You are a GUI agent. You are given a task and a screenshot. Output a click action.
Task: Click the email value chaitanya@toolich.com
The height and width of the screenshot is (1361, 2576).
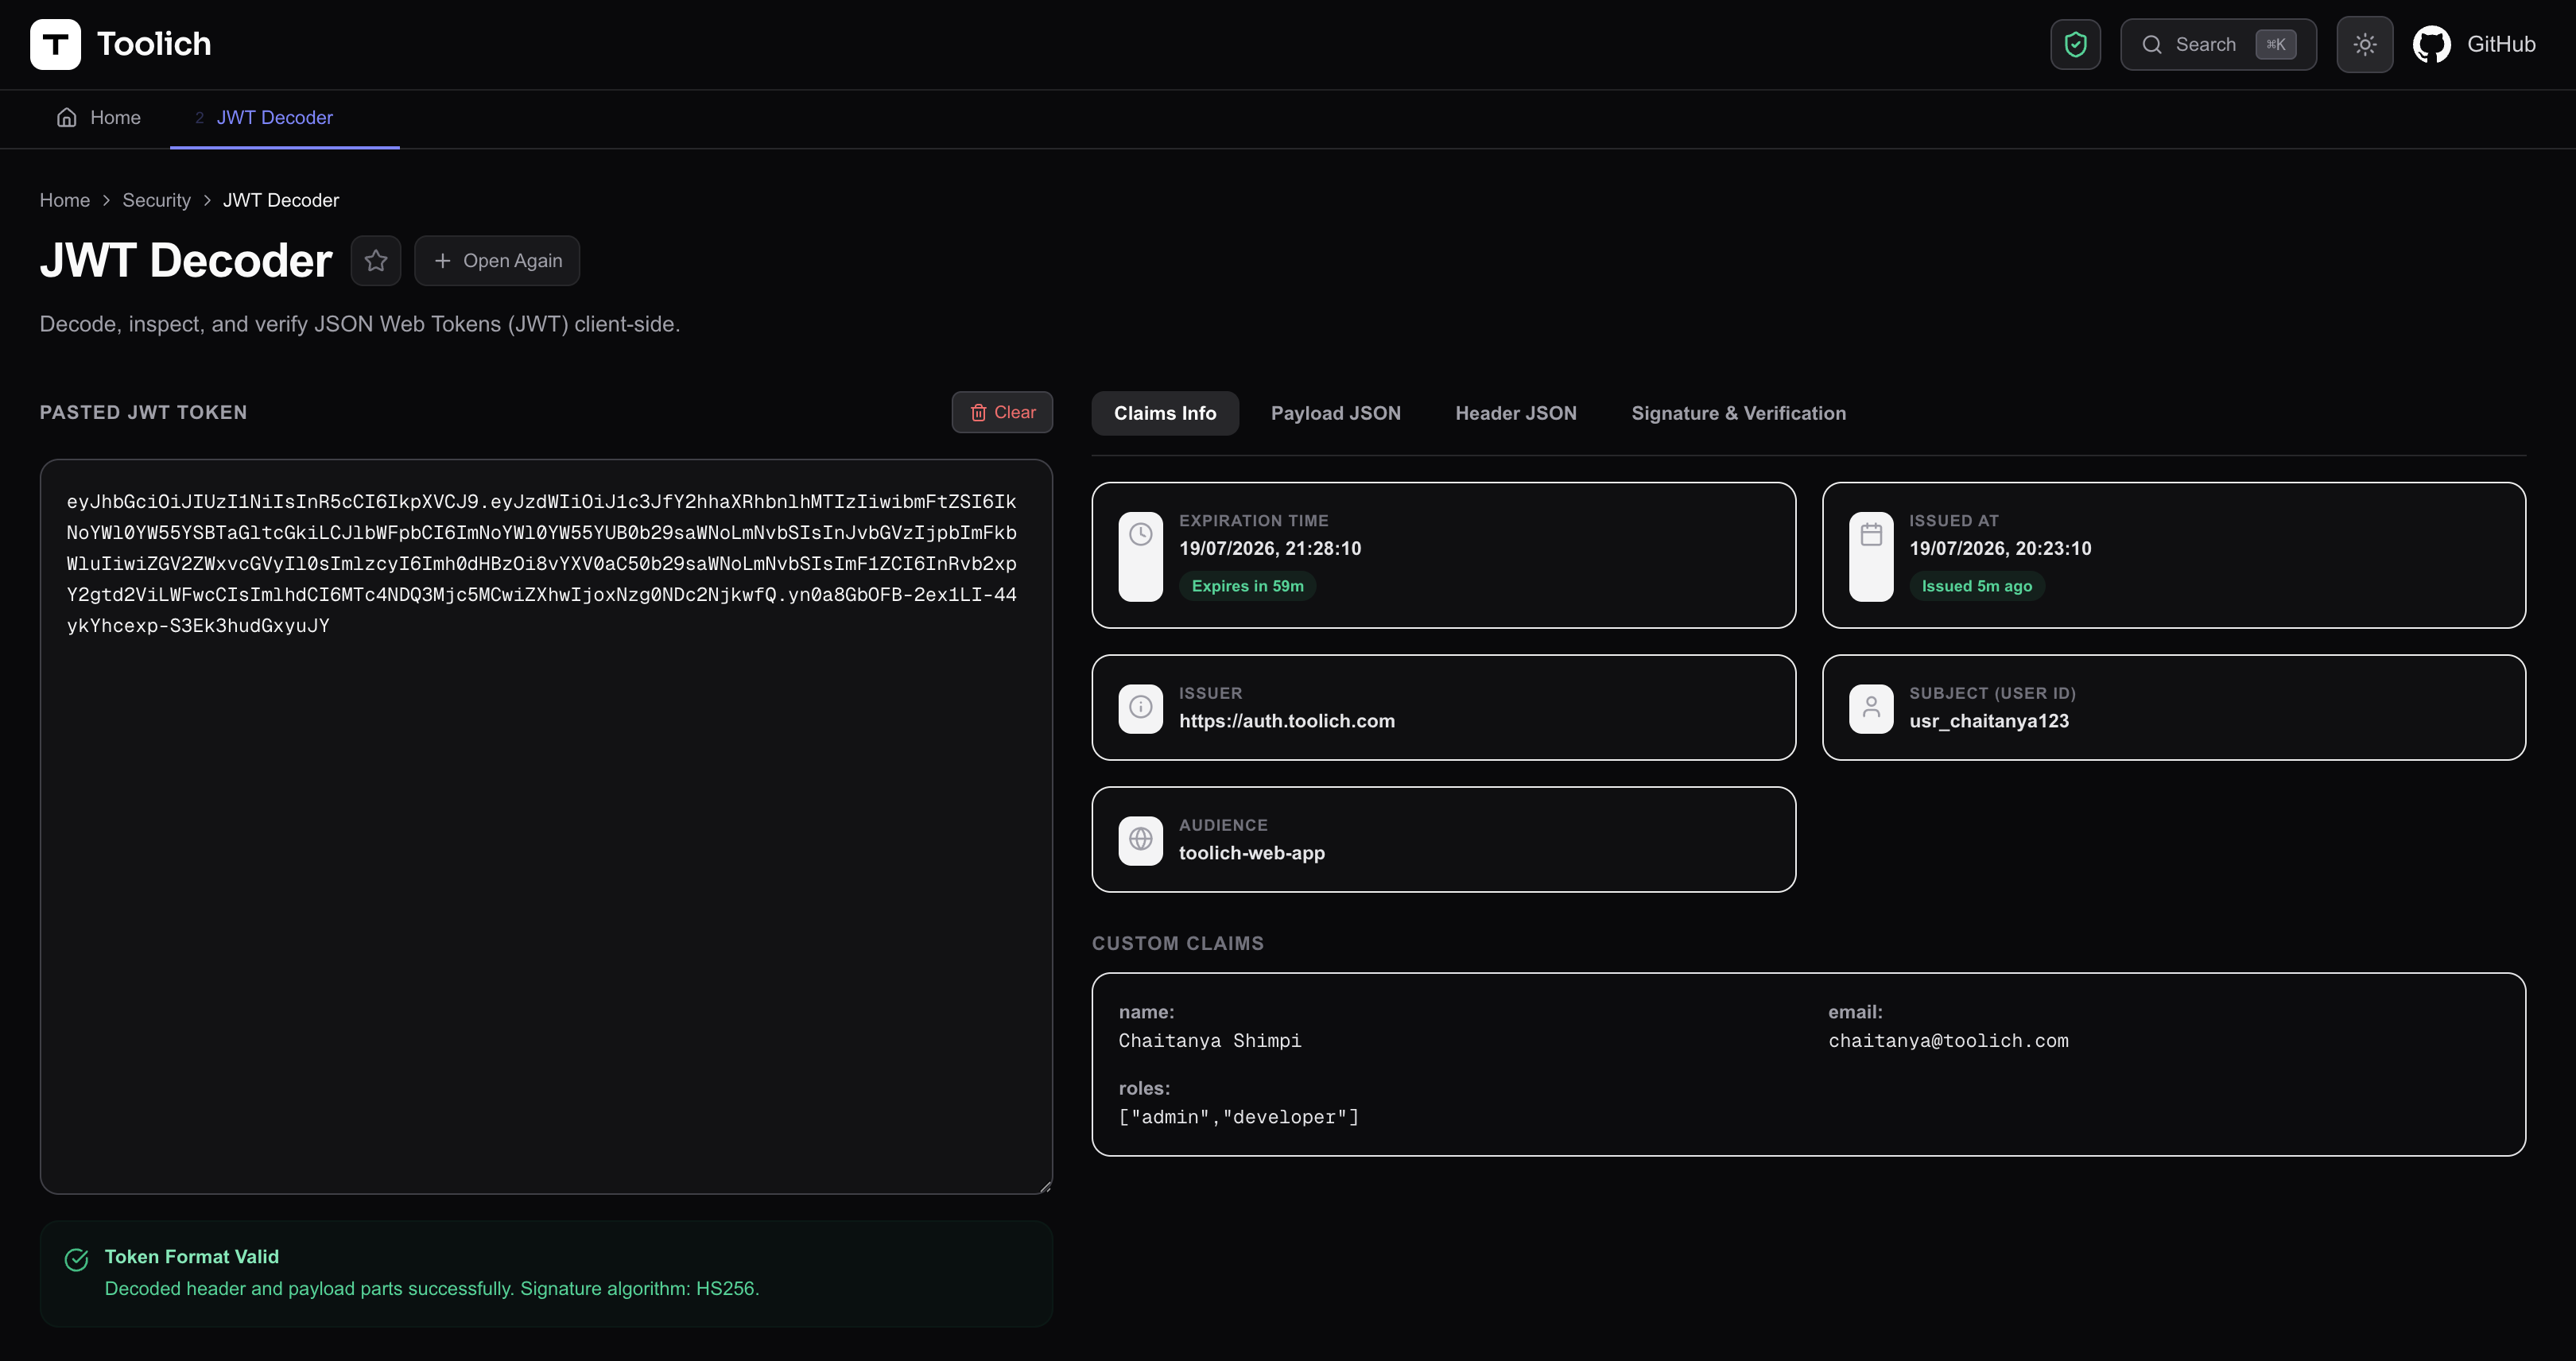[x=1948, y=1041]
